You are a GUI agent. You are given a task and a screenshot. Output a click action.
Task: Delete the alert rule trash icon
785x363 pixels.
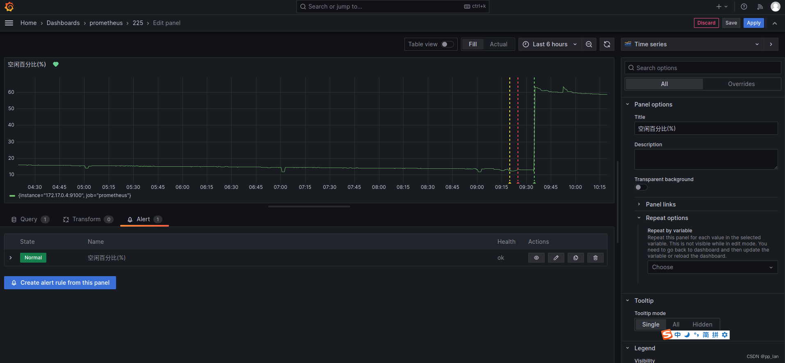[x=596, y=258]
